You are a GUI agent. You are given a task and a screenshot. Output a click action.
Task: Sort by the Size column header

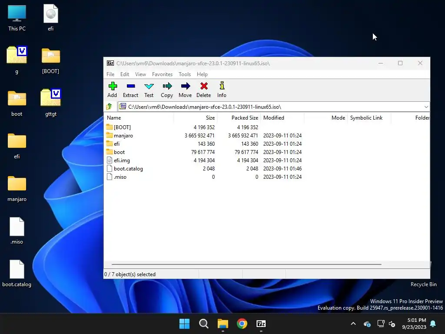(x=196, y=117)
